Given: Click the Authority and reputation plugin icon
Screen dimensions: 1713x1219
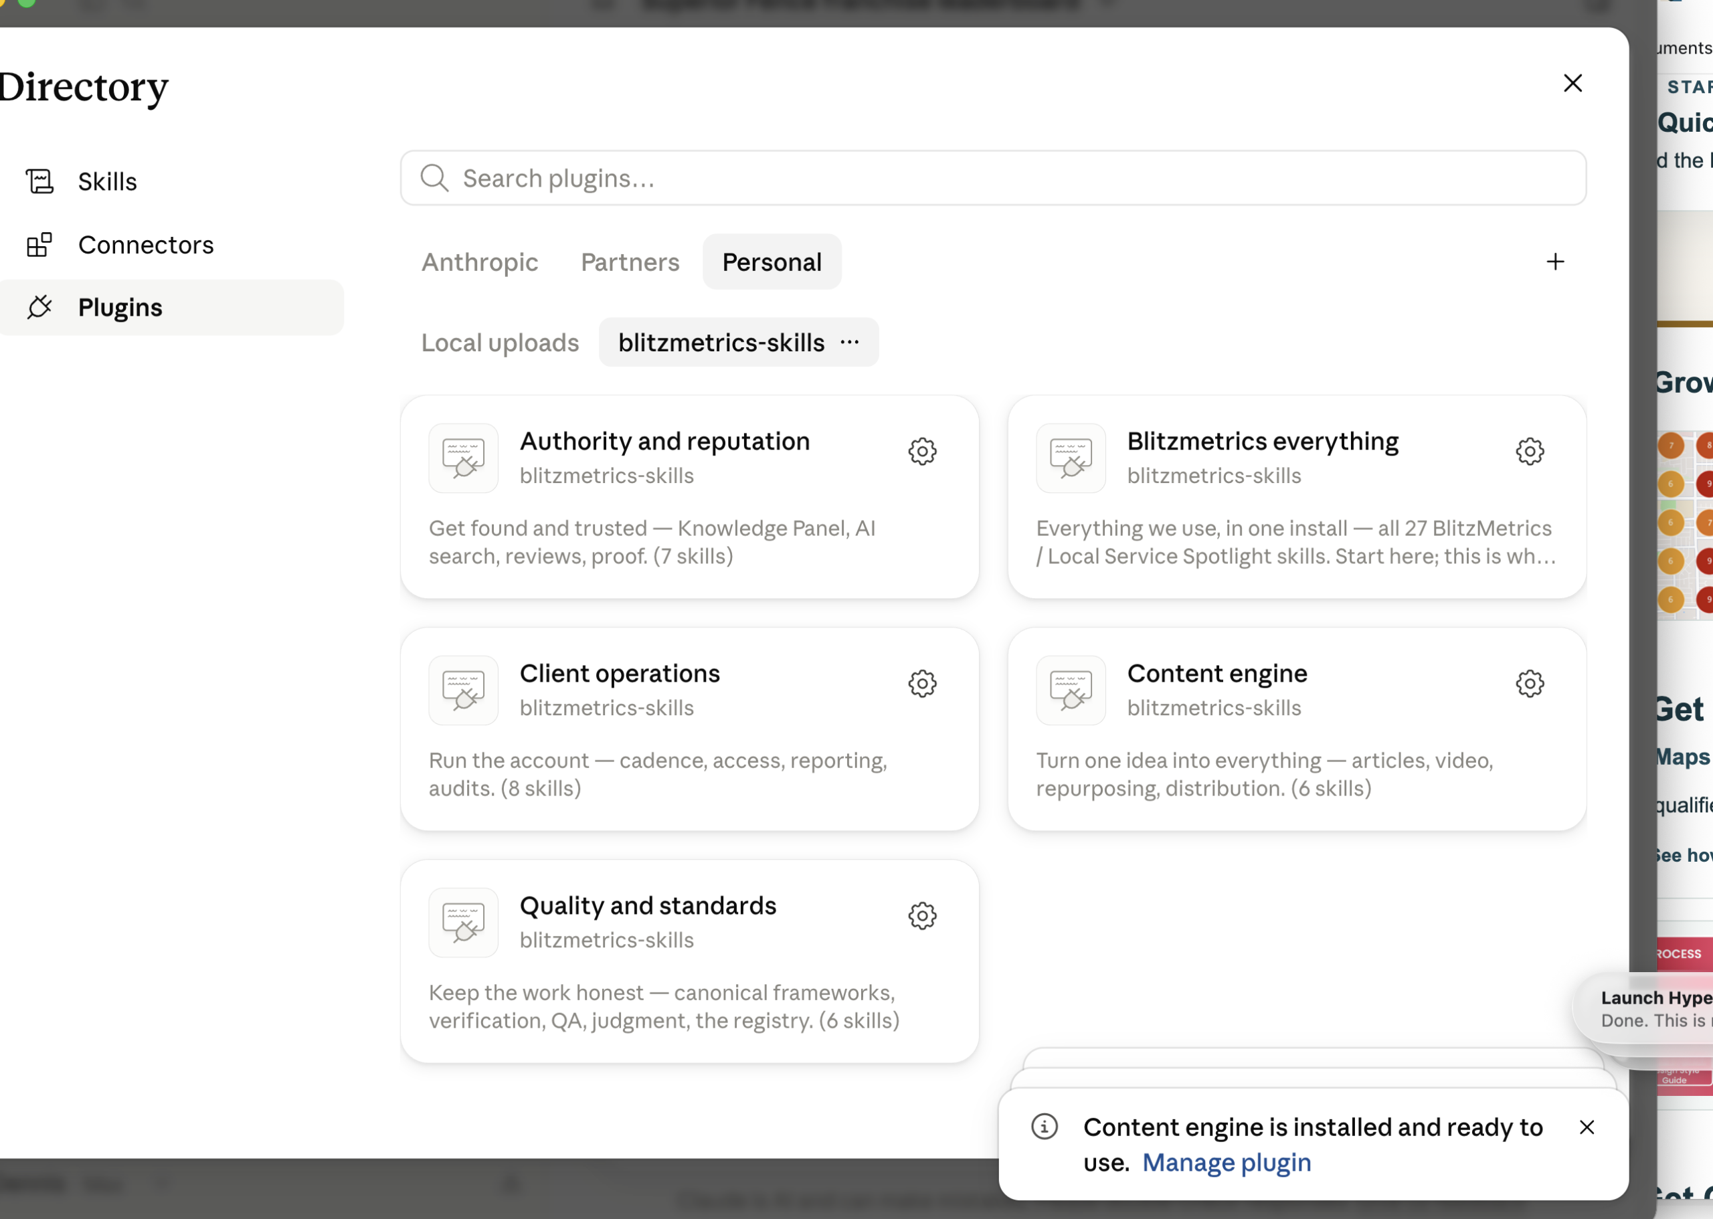Looking at the screenshot, I should pos(463,458).
